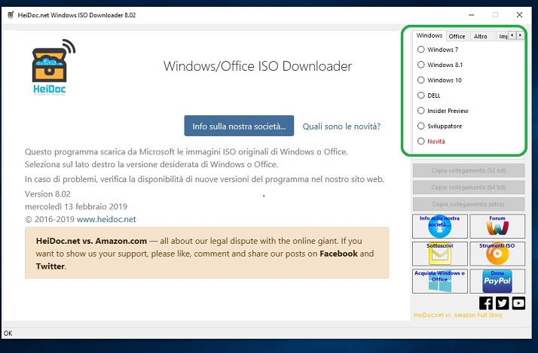
Task: Click the 'HeiDoc.net vs. Amazon.com' banner heading
Action: click(91, 241)
